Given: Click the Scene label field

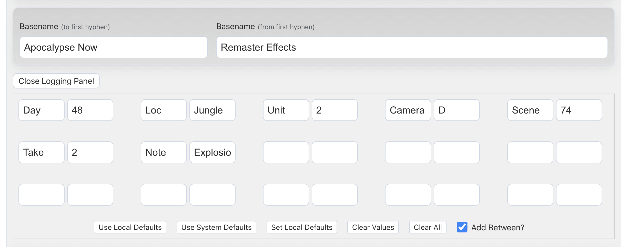Looking at the screenshot, I should tap(530, 110).
